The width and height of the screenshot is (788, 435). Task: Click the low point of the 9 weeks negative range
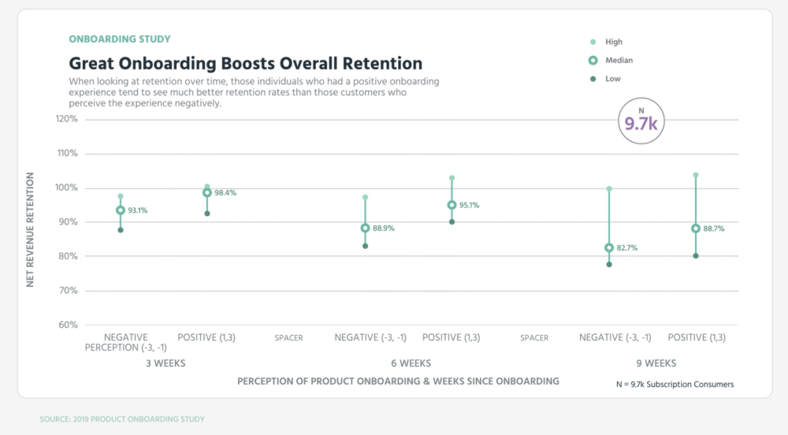pyautogui.click(x=609, y=264)
